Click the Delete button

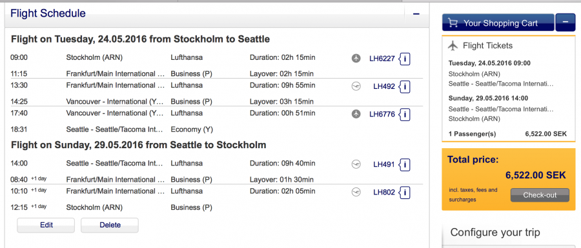110,225
